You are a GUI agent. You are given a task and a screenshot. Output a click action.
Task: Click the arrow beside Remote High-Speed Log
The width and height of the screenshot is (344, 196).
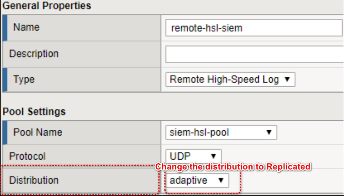[288, 80]
